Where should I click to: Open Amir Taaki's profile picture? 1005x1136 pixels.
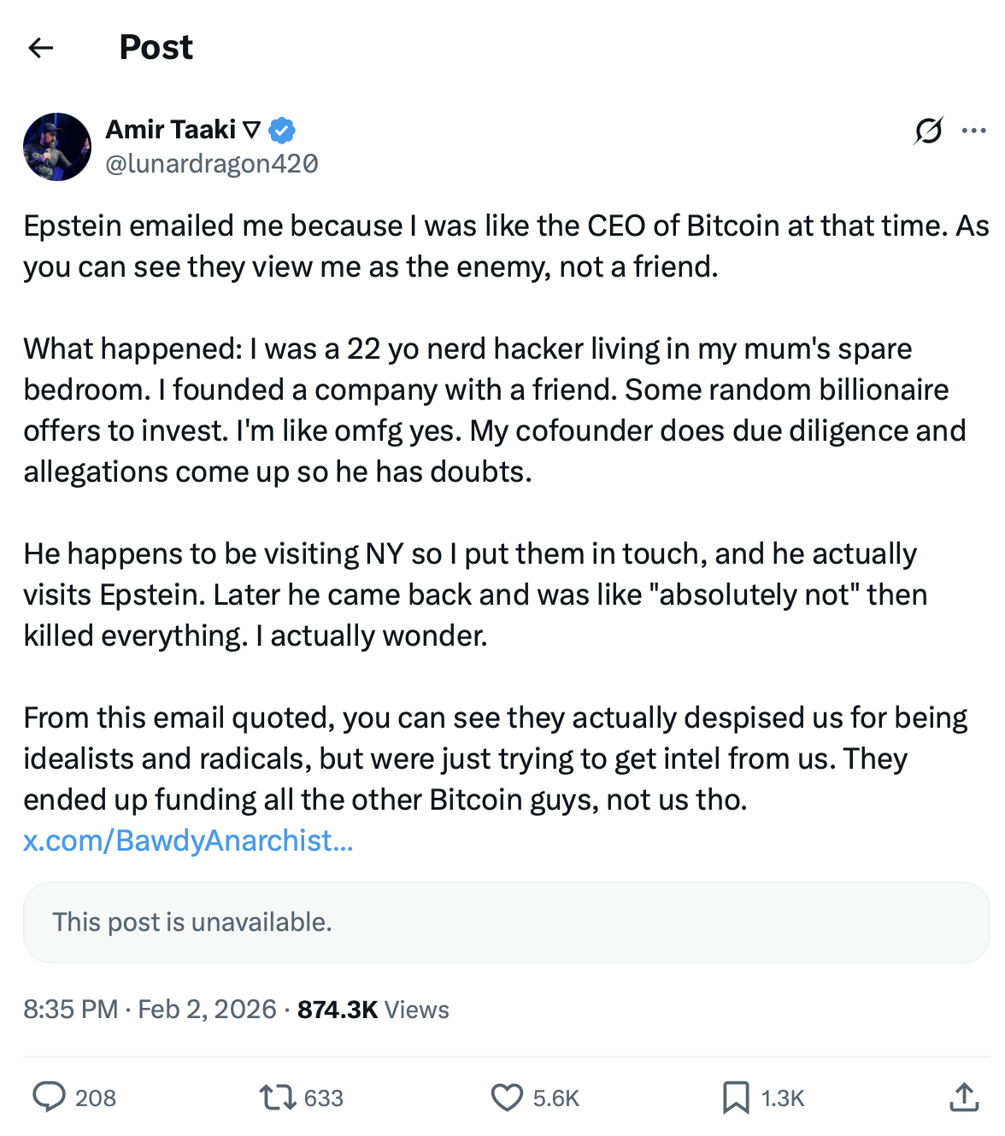point(57,147)
